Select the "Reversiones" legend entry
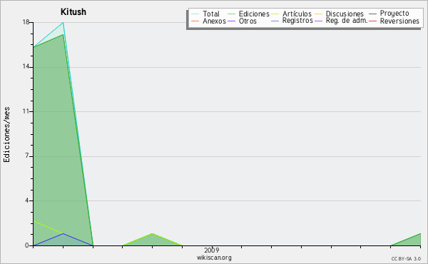This screenshot has height=264, width=428. (399, 21)
